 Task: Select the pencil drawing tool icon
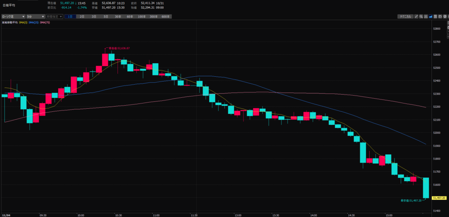417,16
